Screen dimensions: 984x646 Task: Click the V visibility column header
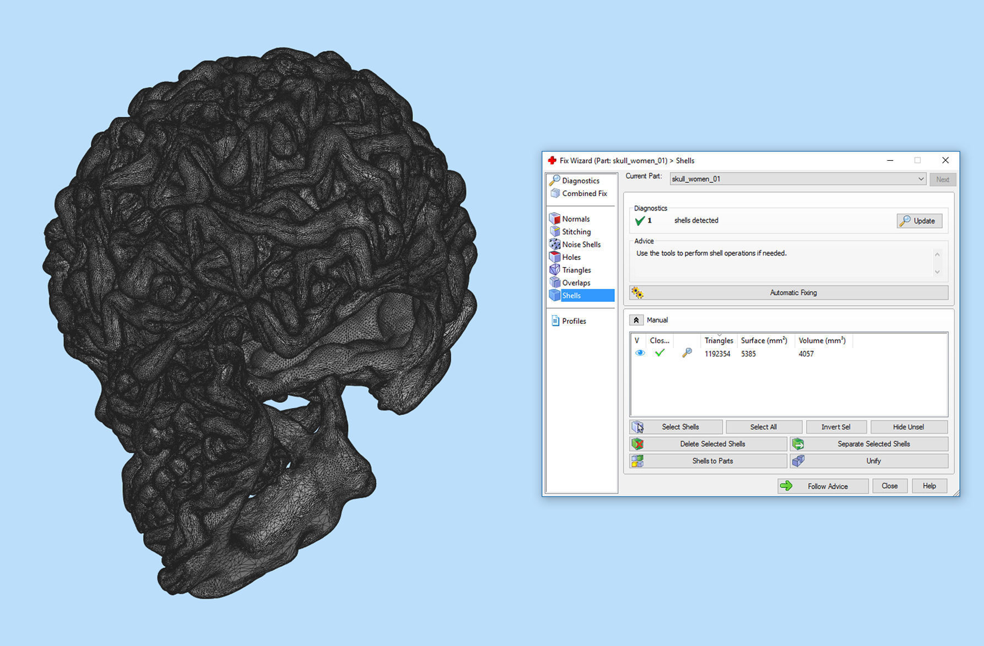coord(637,340)
